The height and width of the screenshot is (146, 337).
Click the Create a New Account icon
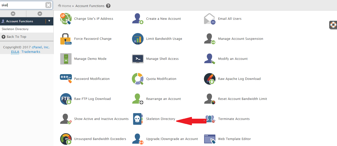point(138,19)
